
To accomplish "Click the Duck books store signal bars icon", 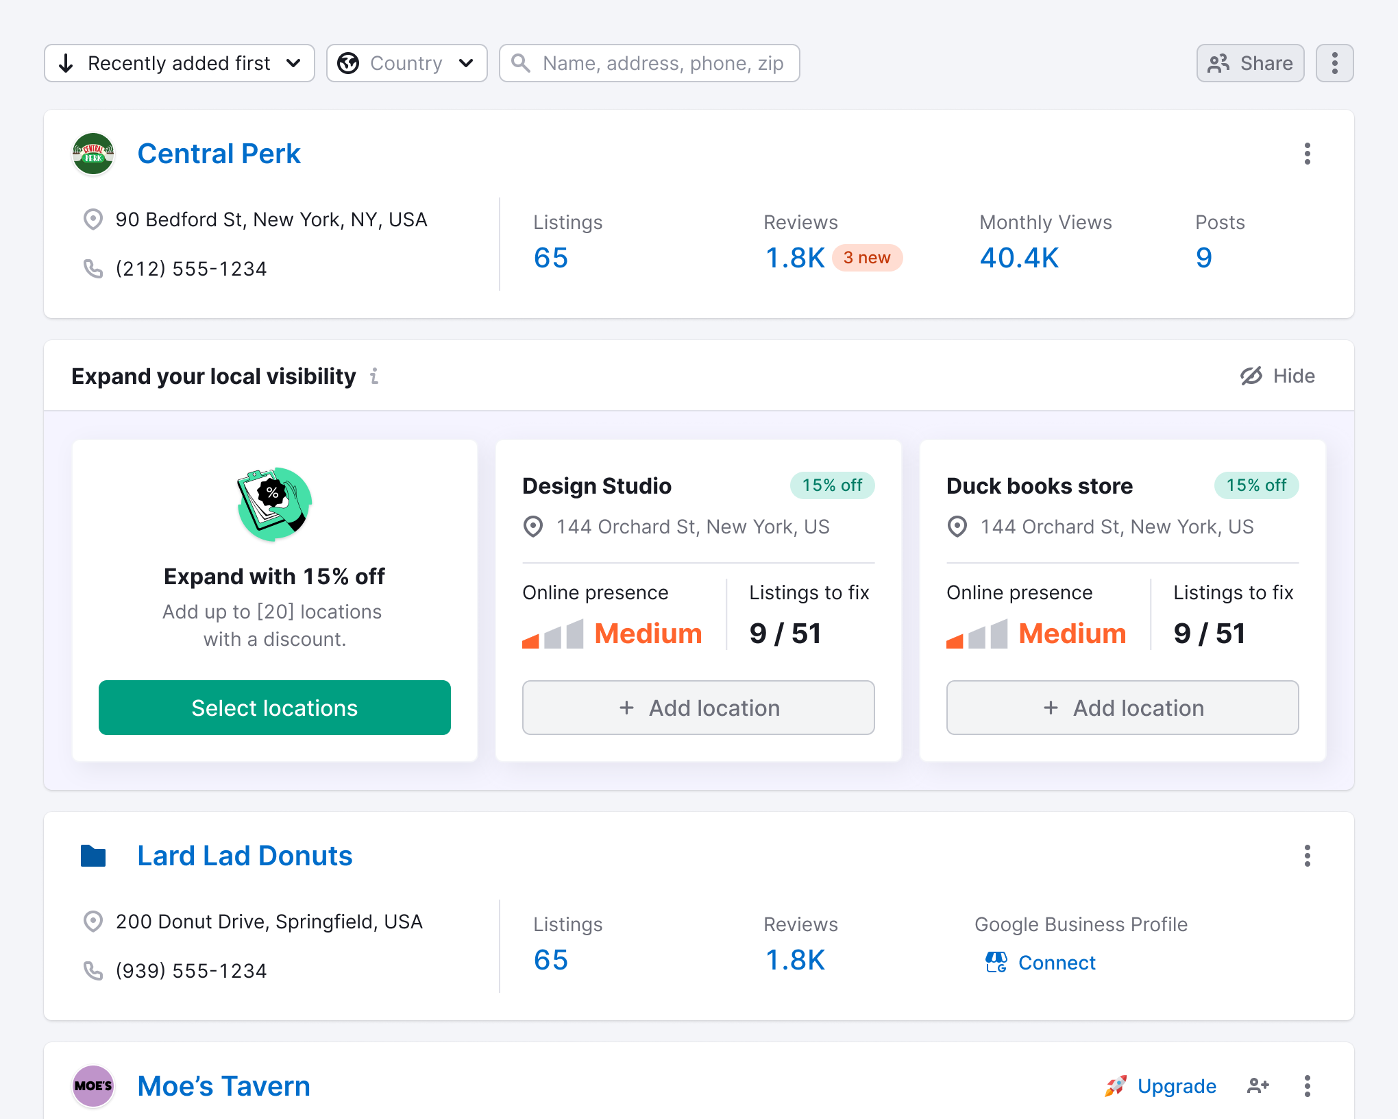I will [977, 634].
